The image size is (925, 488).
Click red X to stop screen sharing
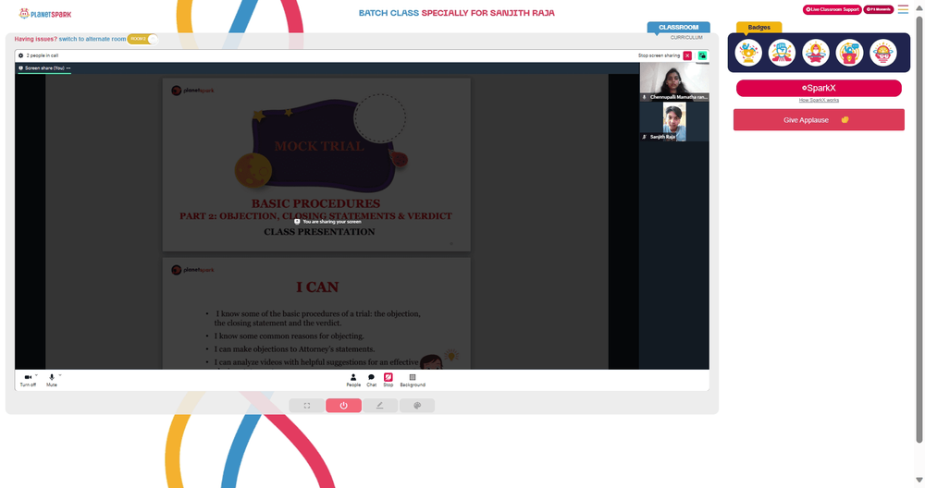[x=687, y=55]
